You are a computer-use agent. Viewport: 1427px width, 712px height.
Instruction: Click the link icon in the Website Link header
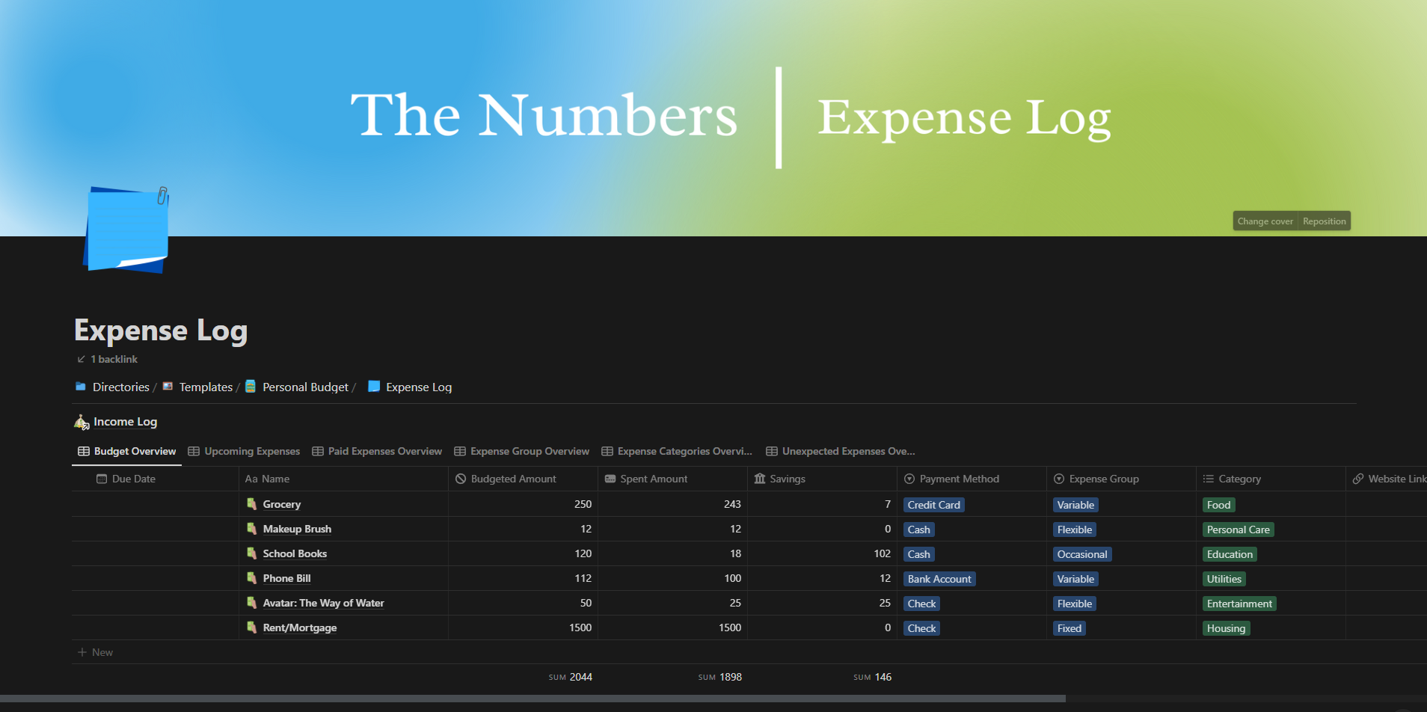coord(1358,479)
